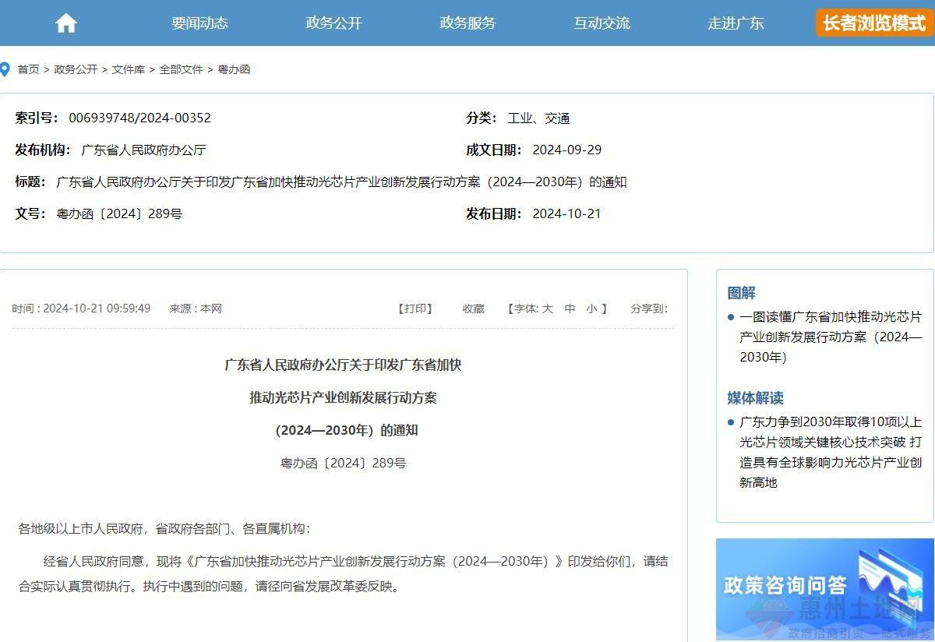The height and width of the screenshot is (642, 935).
Task: Open media article about 2030年 10项 breakthroughs
Action: click(831, 452)
